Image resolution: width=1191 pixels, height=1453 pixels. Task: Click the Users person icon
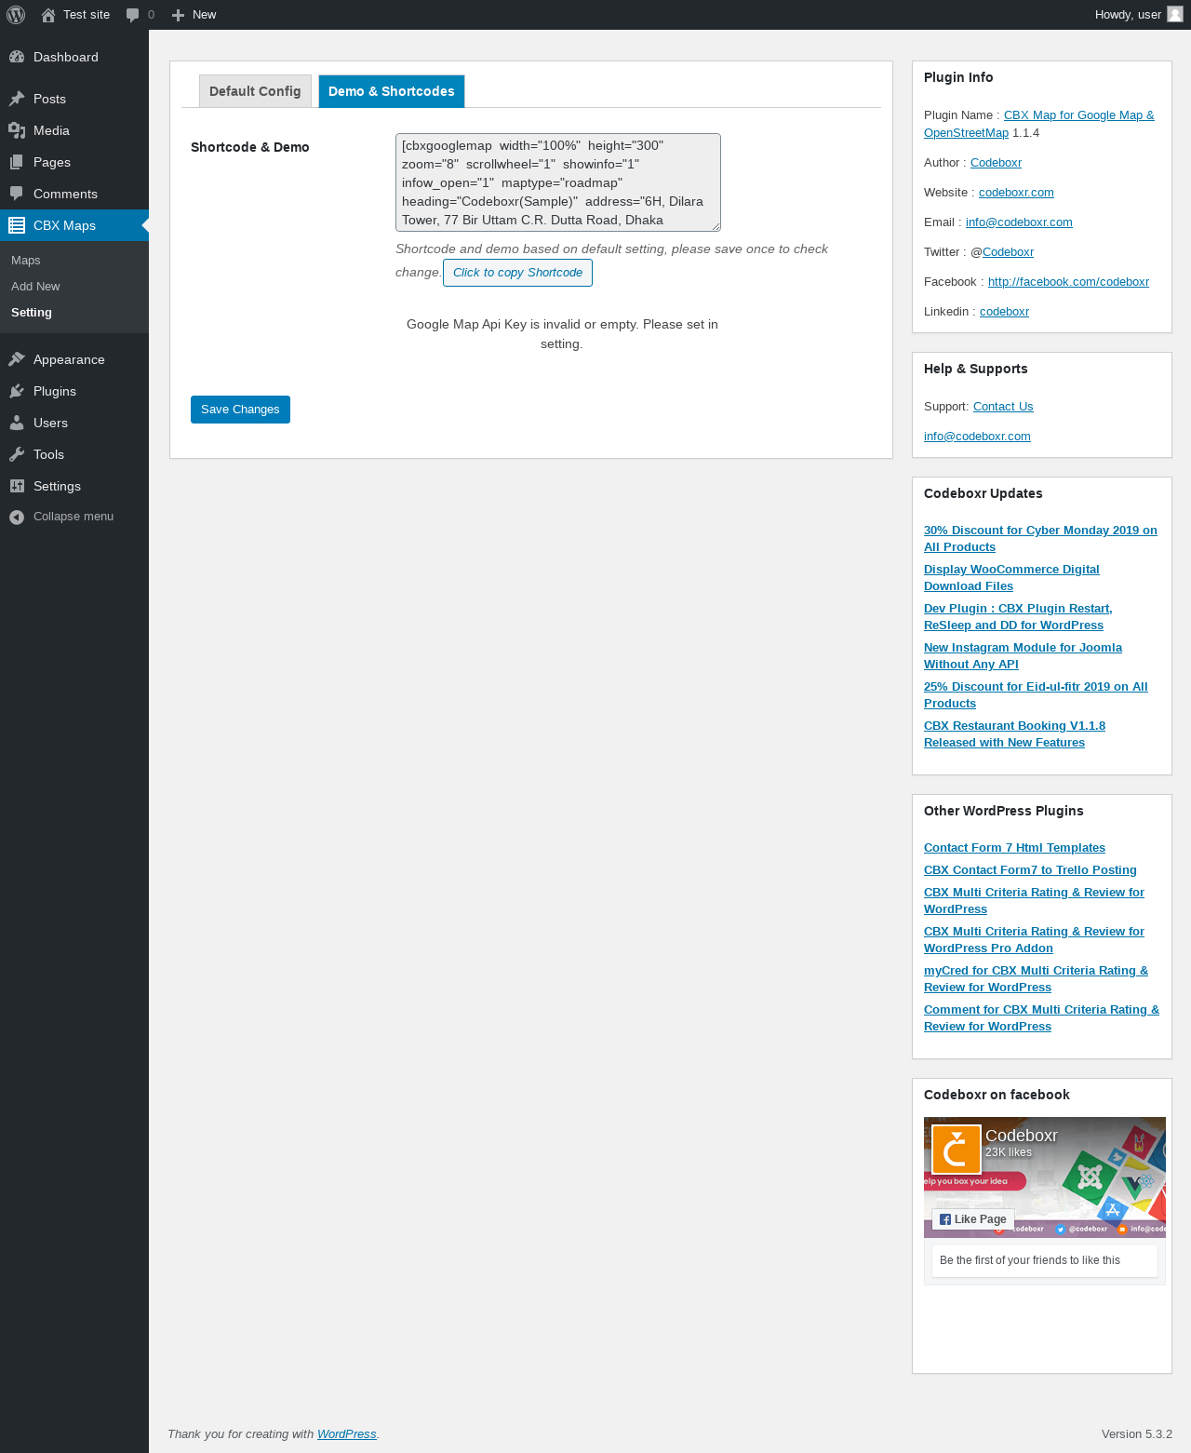pos(17,423)
